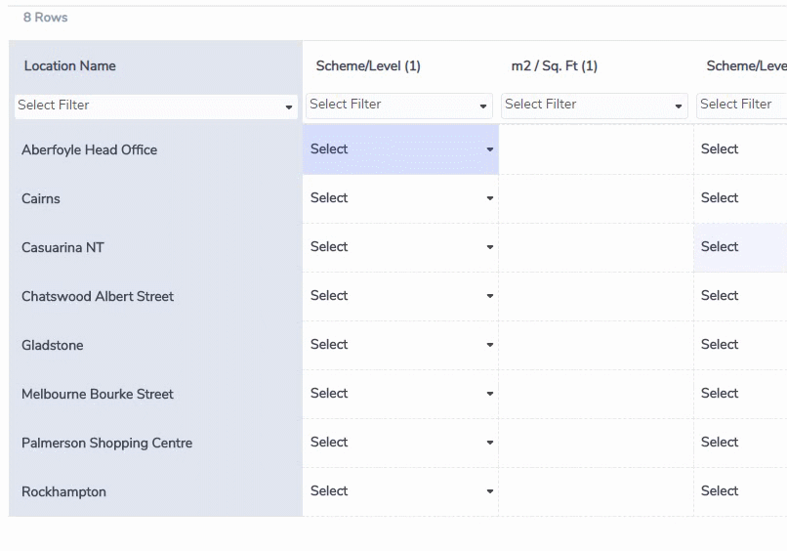Open Scheme/Level (1) dropdown for Melbourne Bourke Street
The height and width of the screenshot is (551, 787).
pyautogui.click(x=400, y=393)
